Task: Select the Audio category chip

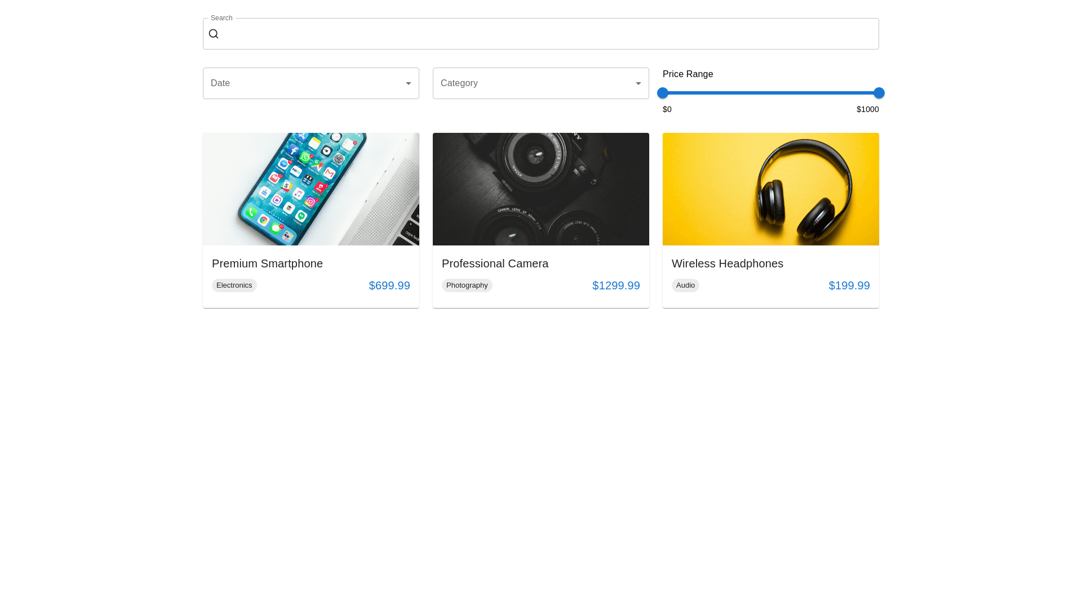Action: pos(685,285)
